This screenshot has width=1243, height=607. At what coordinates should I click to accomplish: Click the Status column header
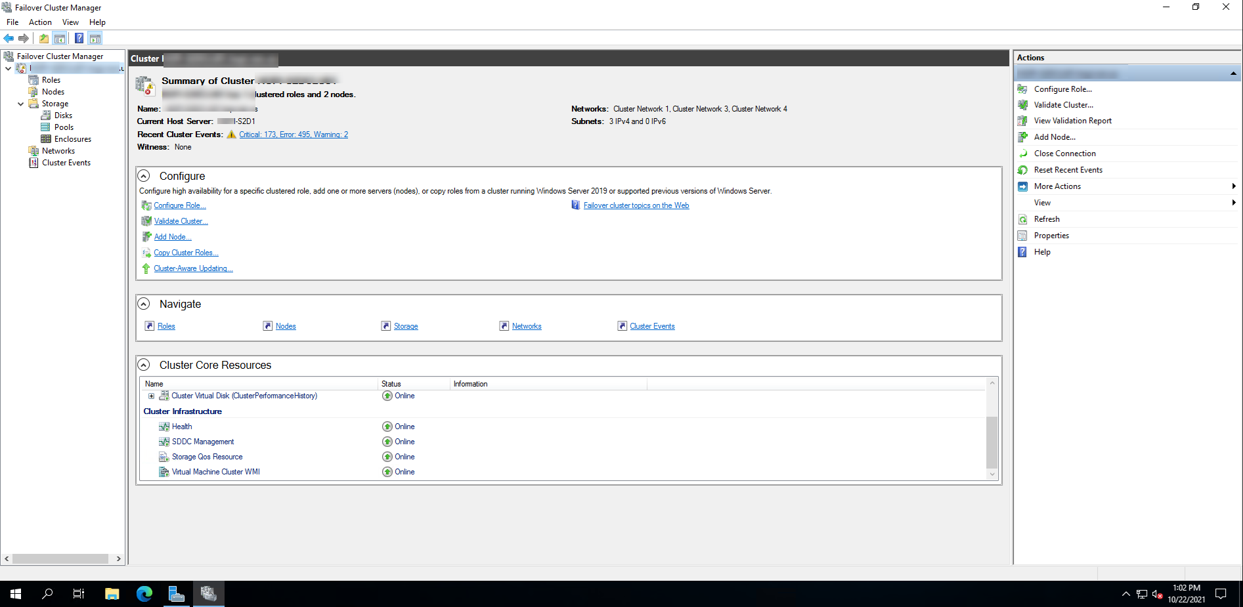tap(414, 384)
